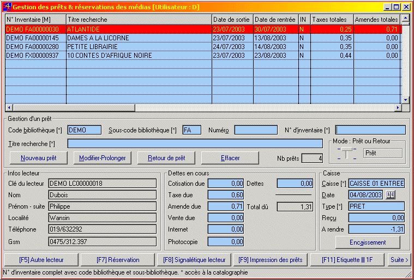Focus the Titre recherche input field
414x280 pixels.
pyautogui.click(x=195, y=144)
